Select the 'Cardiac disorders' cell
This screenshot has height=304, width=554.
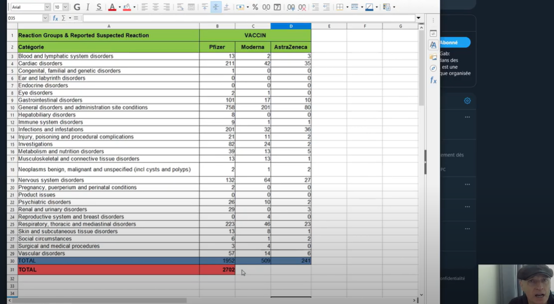pos(109,63)
